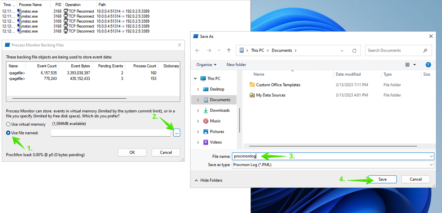Screen dimensions: 442x213
Task: Expand the chevron after Documents breadcrumb
Action: pyautogui.click(x=296, y=50)
